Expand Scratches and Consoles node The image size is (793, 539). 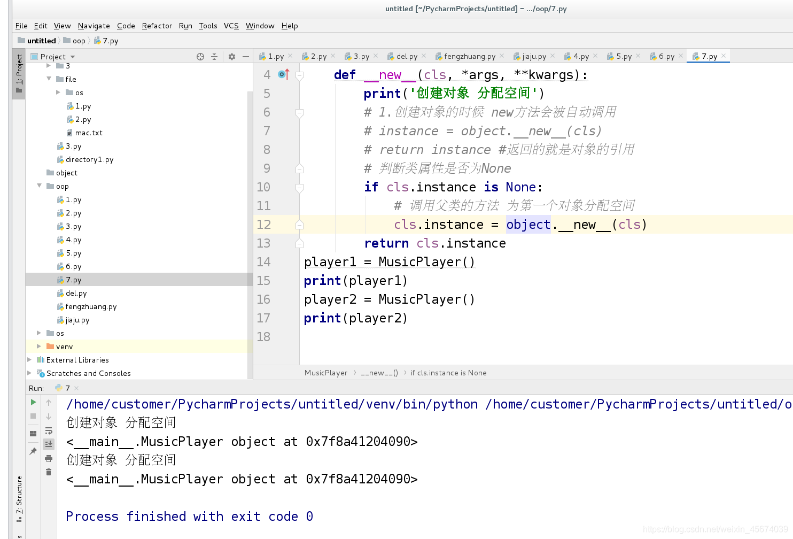coord(29,373)
